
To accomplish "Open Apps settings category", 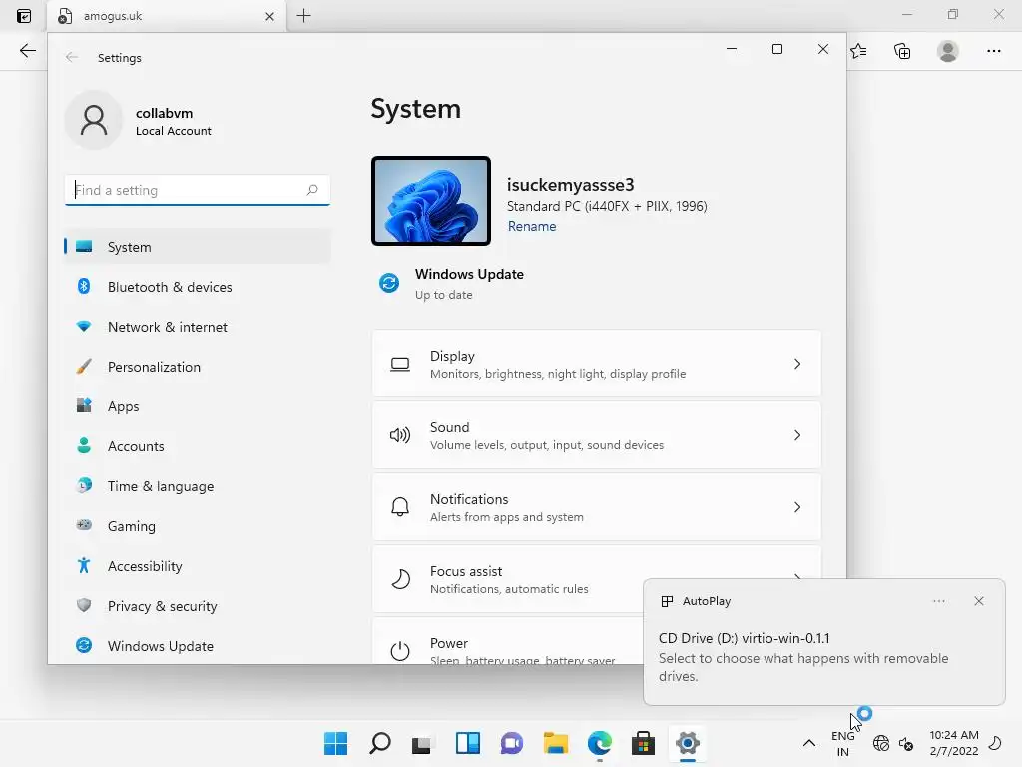I will coord(198,406).
